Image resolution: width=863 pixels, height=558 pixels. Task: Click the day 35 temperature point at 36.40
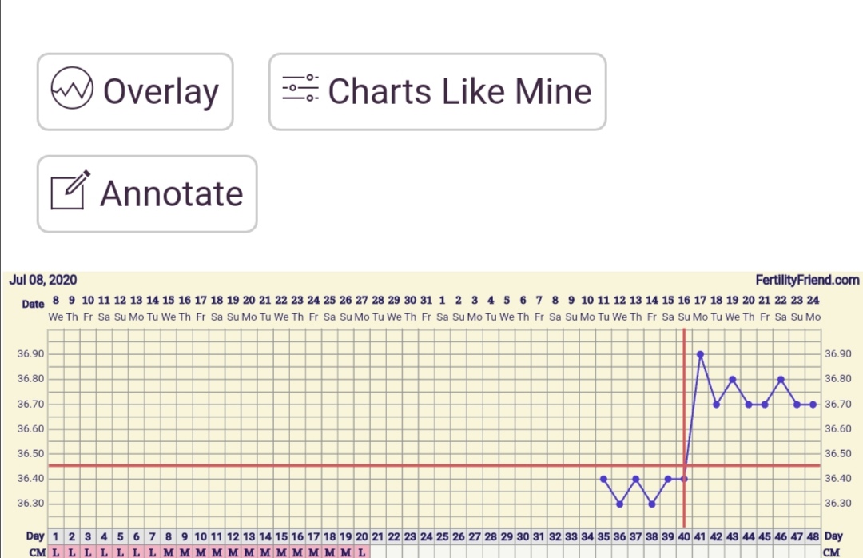(x=603, y=479)
